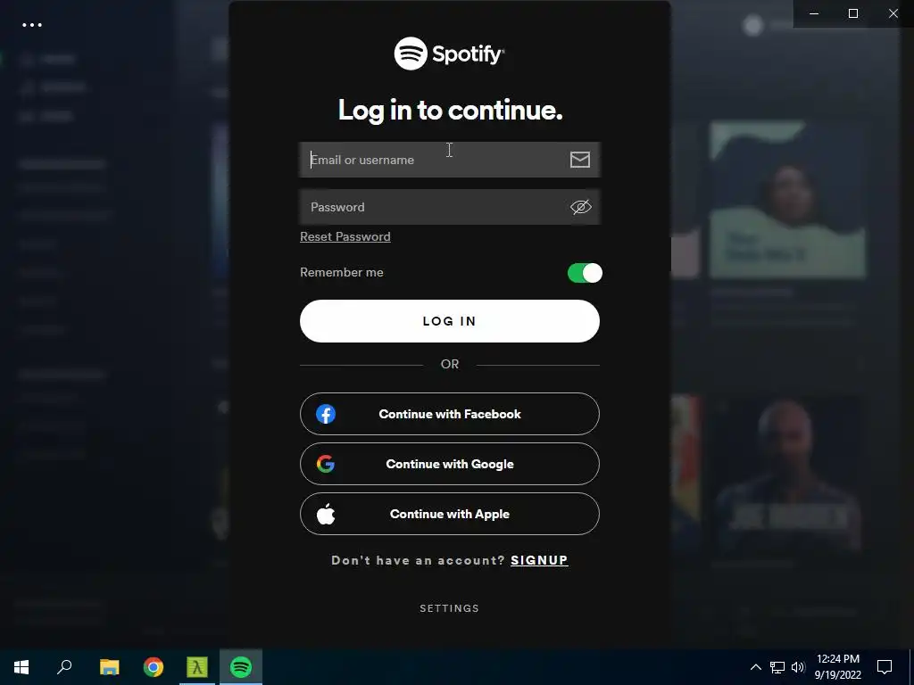This screenshot has width=914, height=685.
Task: Close the Spotify window
Action: (893, 13)
